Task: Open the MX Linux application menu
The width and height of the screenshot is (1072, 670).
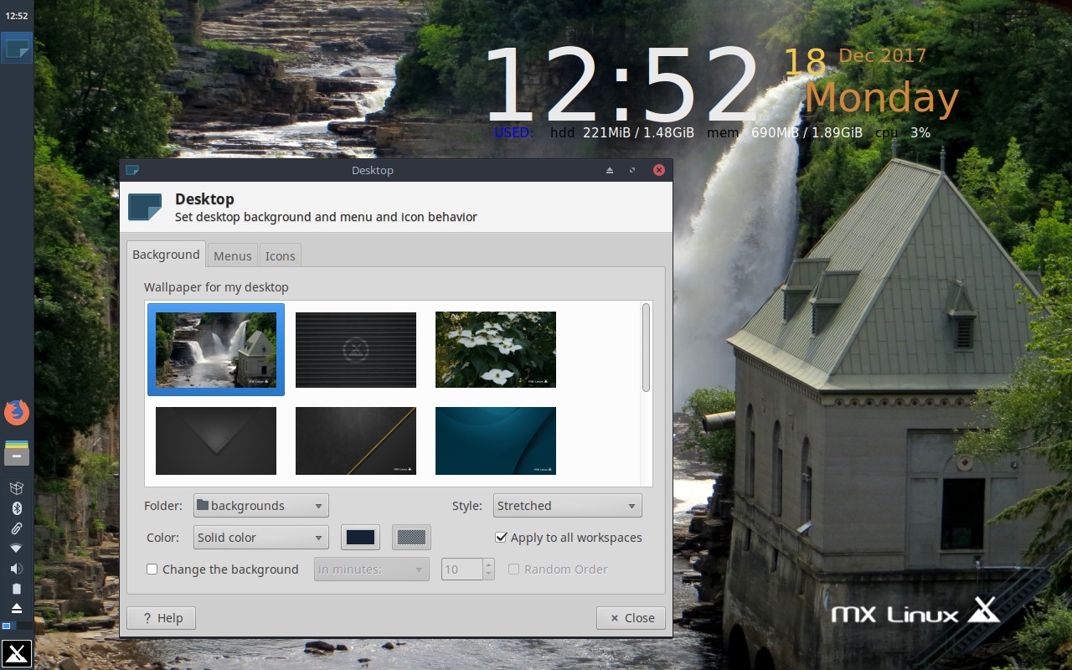Action: pos(17,653)
